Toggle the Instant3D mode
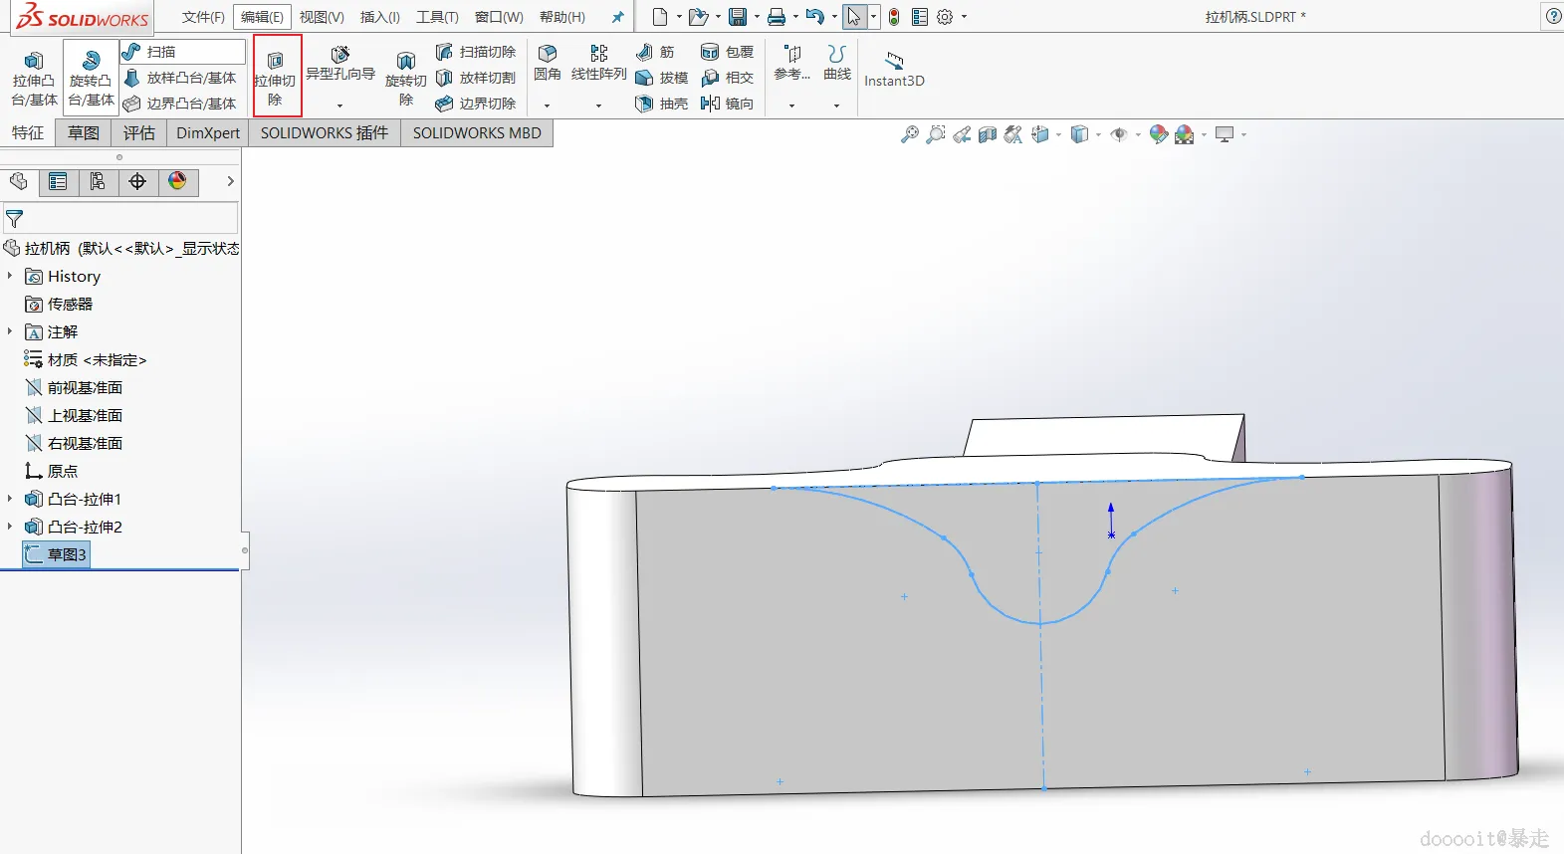The height and width of the screenshot is (854, 1564). [894, 69]
